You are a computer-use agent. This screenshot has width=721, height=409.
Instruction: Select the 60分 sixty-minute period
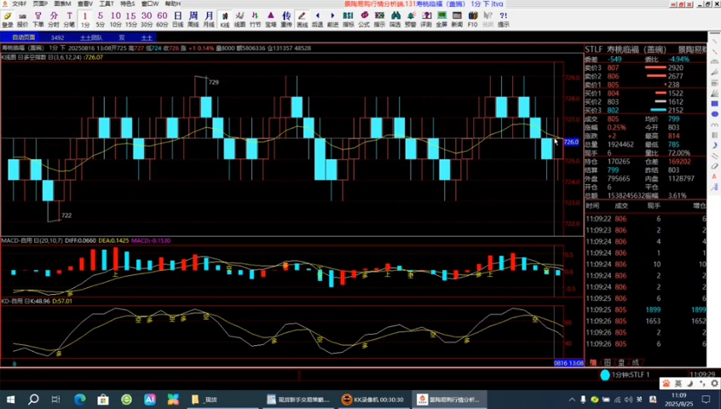pos(162,20)
